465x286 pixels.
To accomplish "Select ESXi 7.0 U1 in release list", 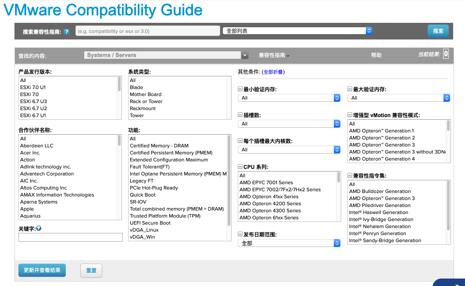I will pos(33,87).
